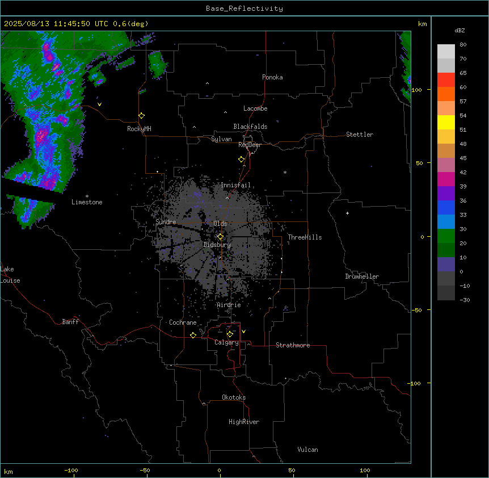Click the Strathmore label
This screenshot has width=489, height=478.
293,345
